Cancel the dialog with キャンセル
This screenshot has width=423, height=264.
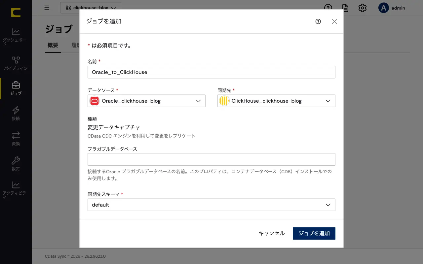(272, 233)
